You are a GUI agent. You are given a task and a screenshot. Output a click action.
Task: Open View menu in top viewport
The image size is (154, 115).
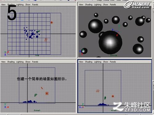pyautogui.click(x=3, y=5)
